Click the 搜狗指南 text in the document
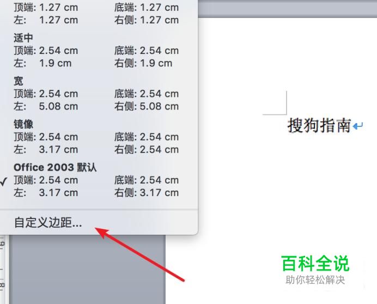This screenshot has height=304, width=377. point(319,125)
